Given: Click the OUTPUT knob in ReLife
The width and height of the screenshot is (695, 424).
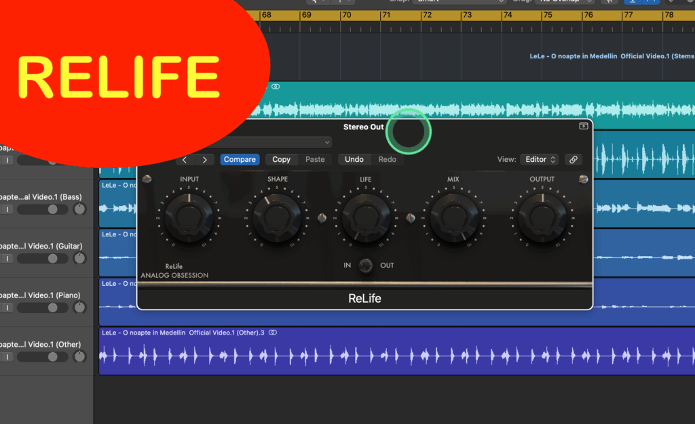Looking at the screenshot, I should (x=542, y=218).
